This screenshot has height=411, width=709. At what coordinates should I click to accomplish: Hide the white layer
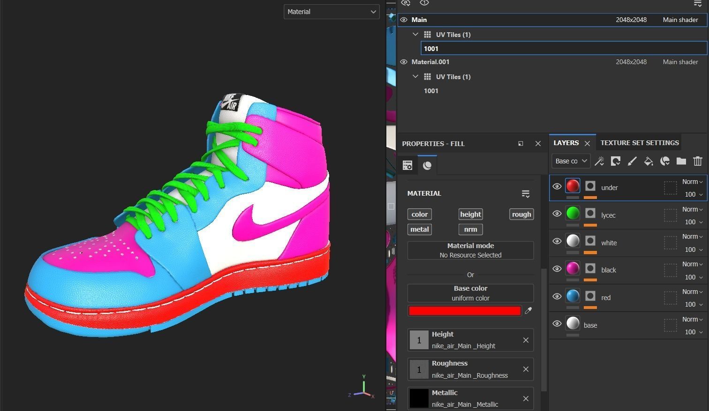557,242
